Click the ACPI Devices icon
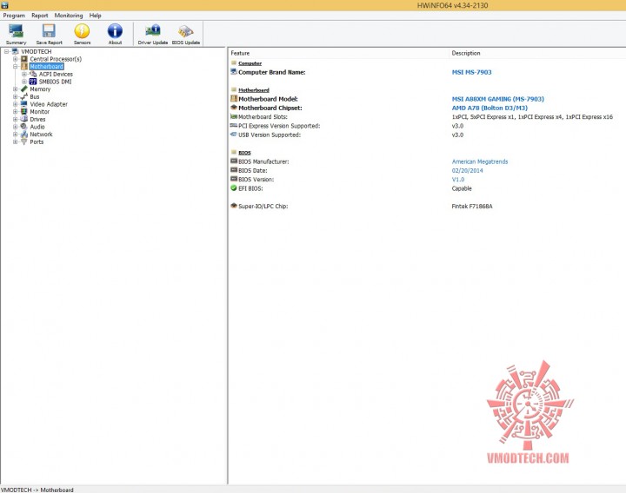Image resolution: width=626 pixels, height=493 pixels. tap(33, 74)
